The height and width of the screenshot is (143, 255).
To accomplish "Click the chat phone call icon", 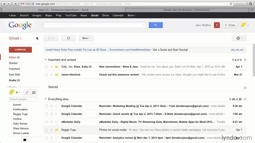I will point(27,92).
